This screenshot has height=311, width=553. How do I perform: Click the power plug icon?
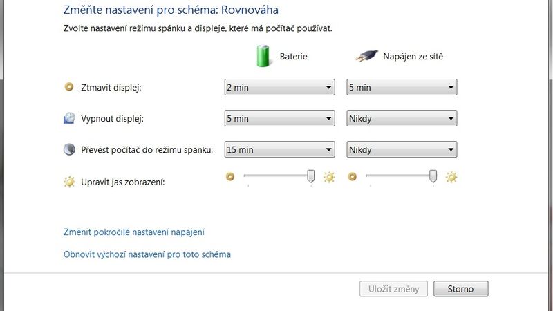point(366,56)
